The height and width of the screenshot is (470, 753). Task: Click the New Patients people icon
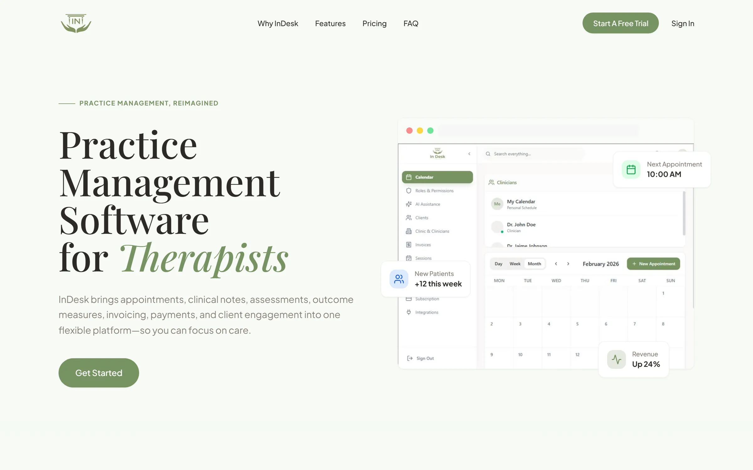click(x=399, y=279)
